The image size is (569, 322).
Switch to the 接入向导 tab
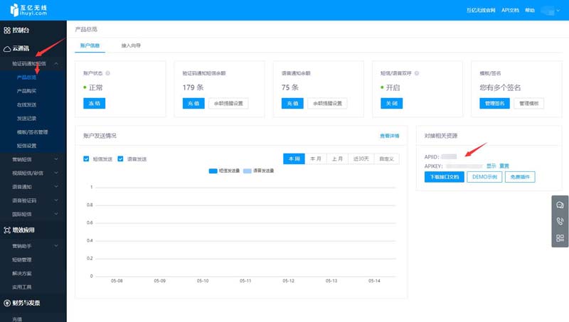131,45
